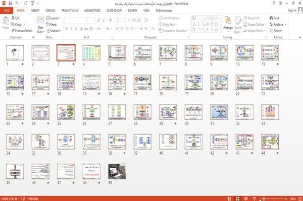Screen dimensions: 303x201
Task: Toggle bullets list formatting
Action: [x=117, y=20]
